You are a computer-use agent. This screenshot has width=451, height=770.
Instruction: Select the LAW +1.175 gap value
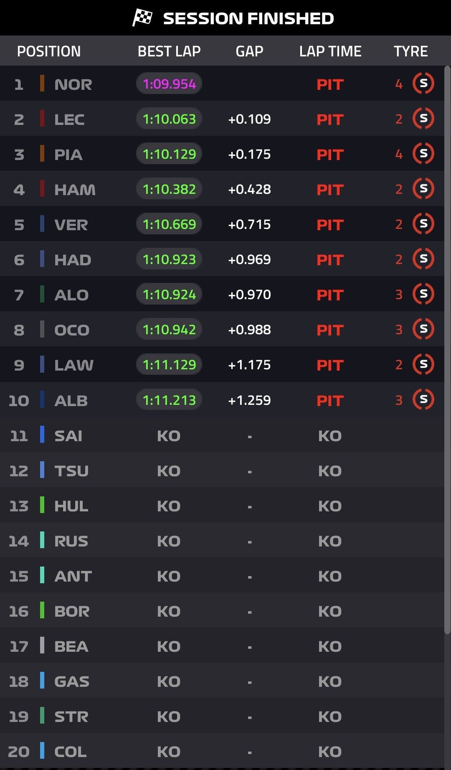(x=249, y=365)
